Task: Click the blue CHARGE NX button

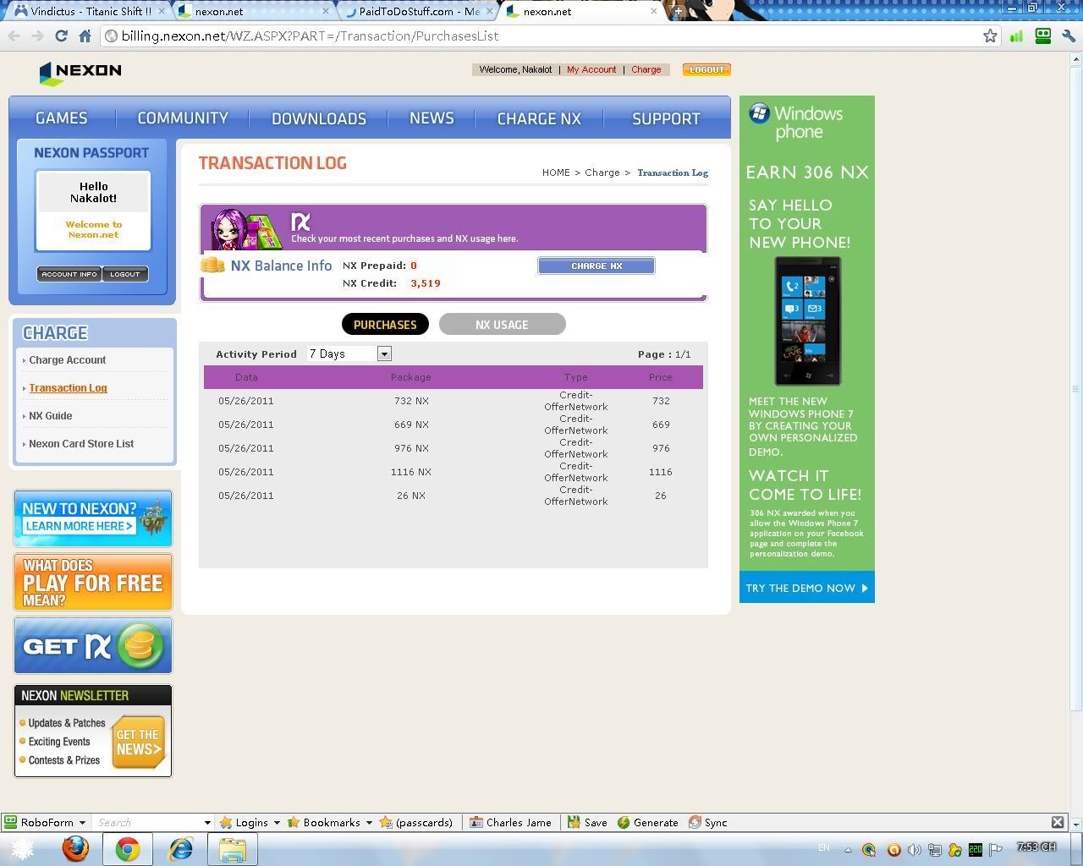Action: click(x=596, y=266)
